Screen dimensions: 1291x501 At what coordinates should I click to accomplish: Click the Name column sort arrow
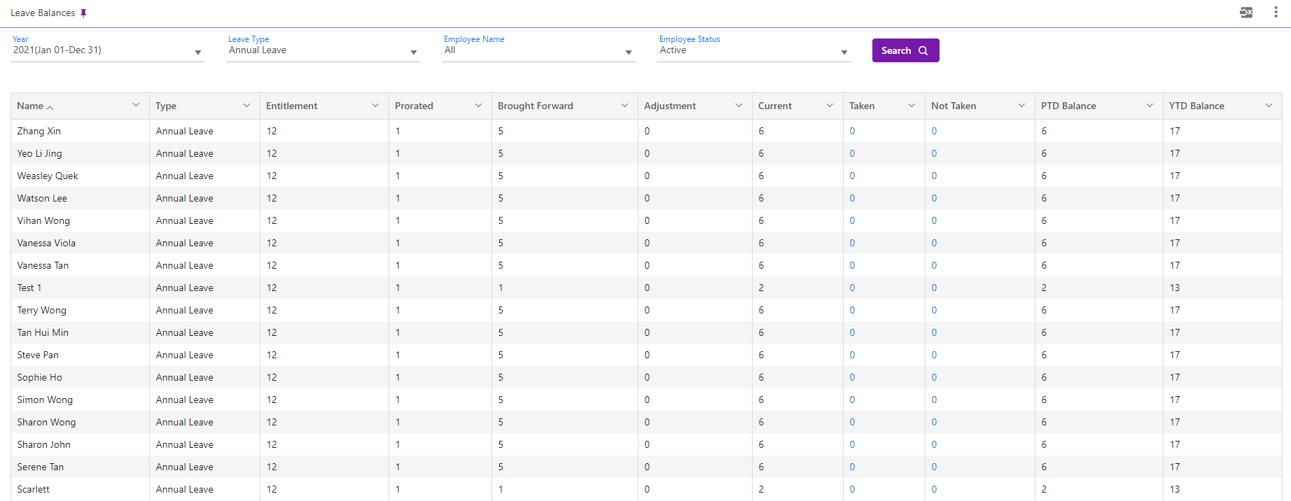click(x=50, y=107)
